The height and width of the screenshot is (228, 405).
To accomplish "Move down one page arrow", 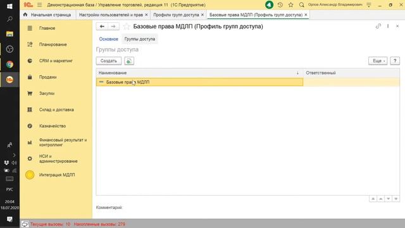I will pyautogui.click(x=388, y=198).
